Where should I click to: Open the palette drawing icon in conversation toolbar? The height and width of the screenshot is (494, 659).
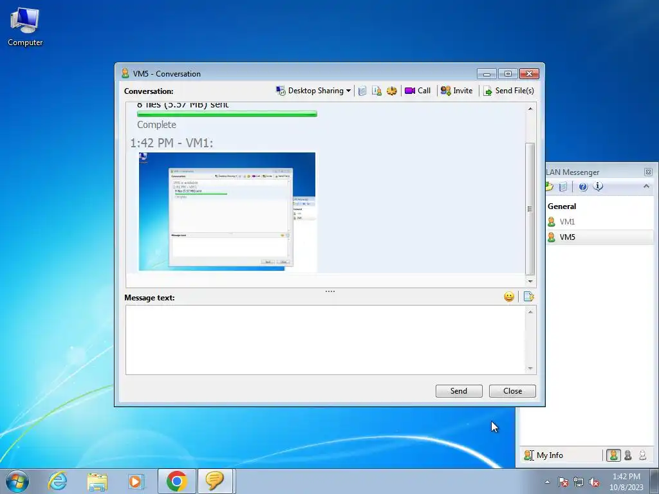[x=392, y=91]
